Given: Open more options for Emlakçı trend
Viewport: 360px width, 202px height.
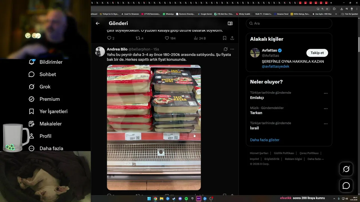Looking at the screenshot, I should click(x=326, y=93).
